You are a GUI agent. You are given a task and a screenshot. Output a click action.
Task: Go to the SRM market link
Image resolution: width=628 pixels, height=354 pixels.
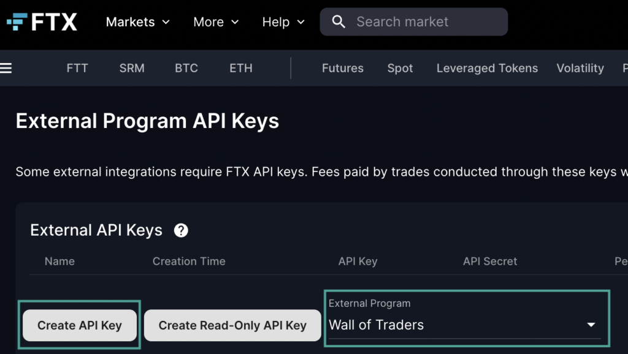[x=132, y=68]
